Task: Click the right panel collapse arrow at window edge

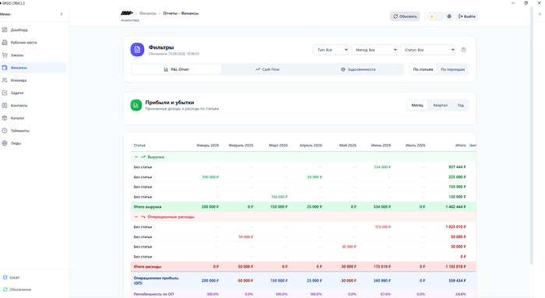Action: [x=540, y=14]
